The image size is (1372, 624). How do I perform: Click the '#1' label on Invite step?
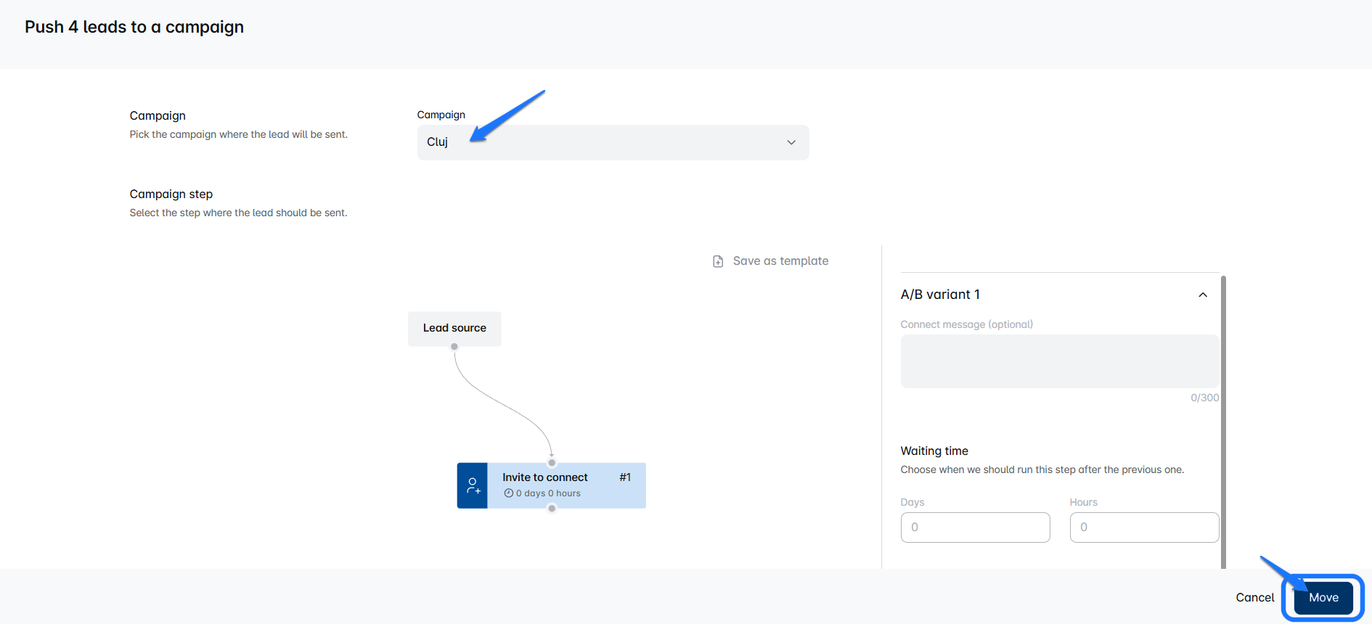(625, 477)
